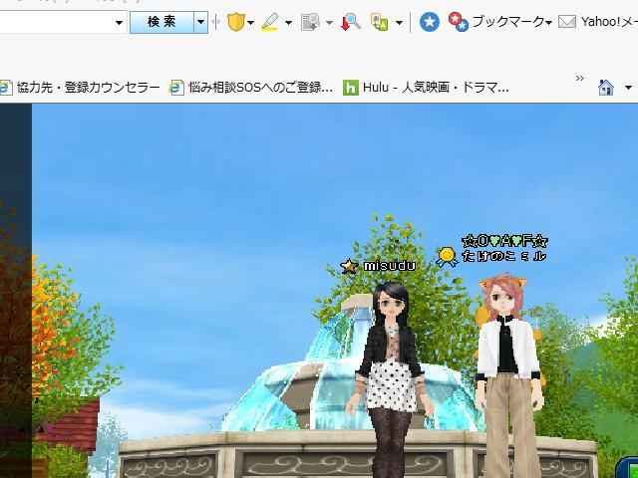Screen dimensions: 638x478
Task: Select the yellow highlighter pen icon
Action: click(x=270, y=22)
